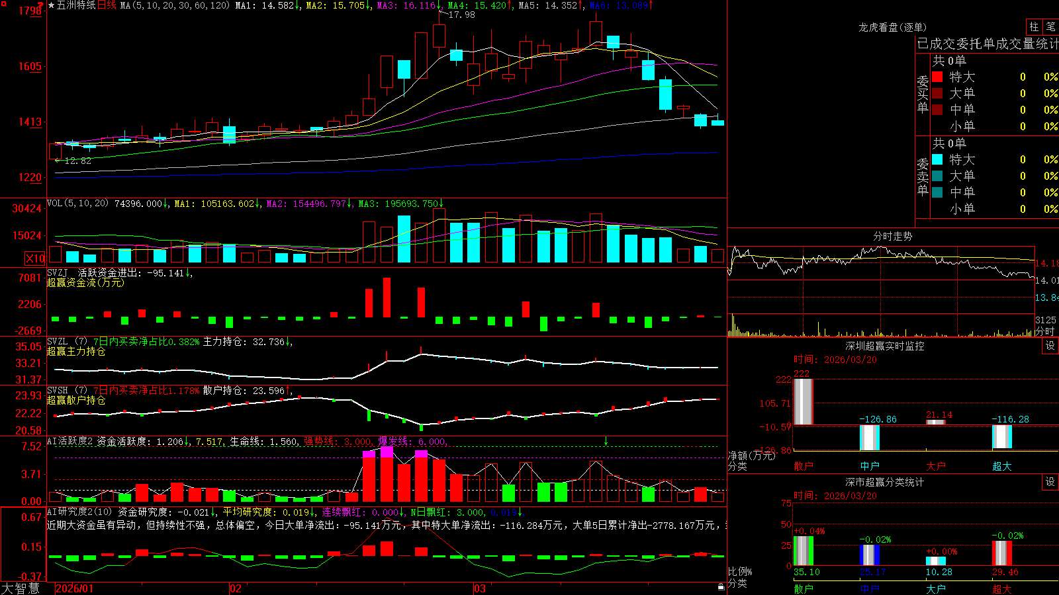
Task: Switch 龙虎看盘 to 笔 tick view
Action: click(x=1050, y=26)
